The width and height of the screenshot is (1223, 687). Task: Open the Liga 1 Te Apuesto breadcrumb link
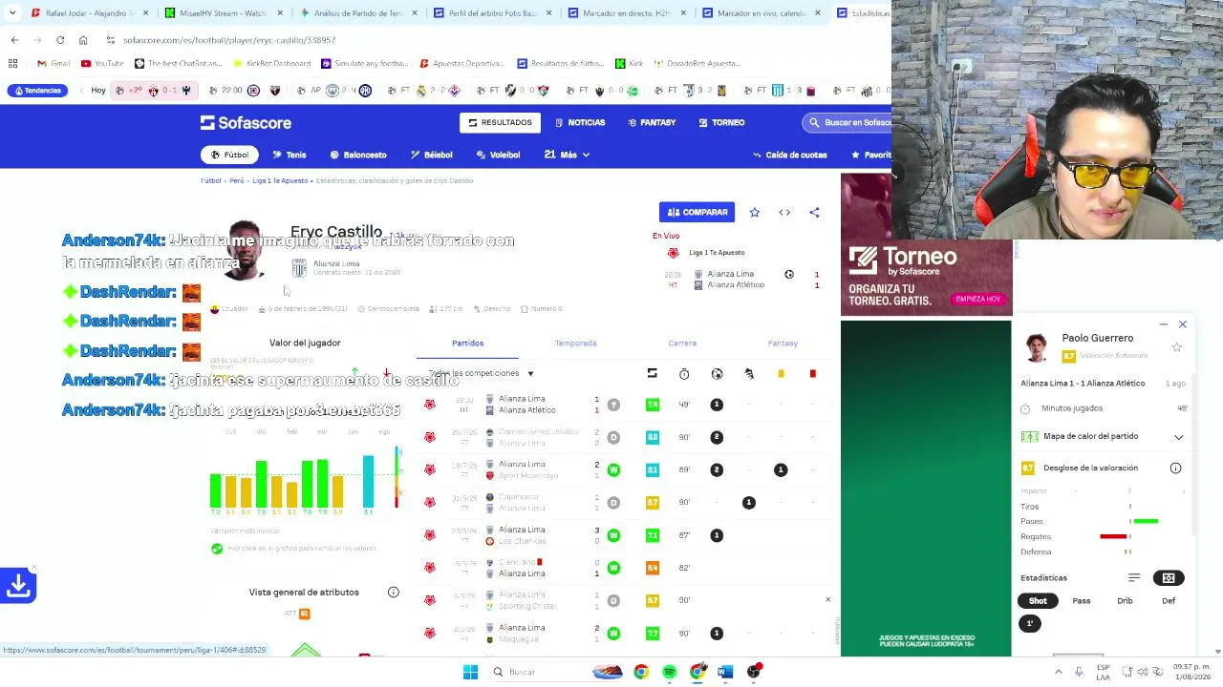click(x=280, y=180)
